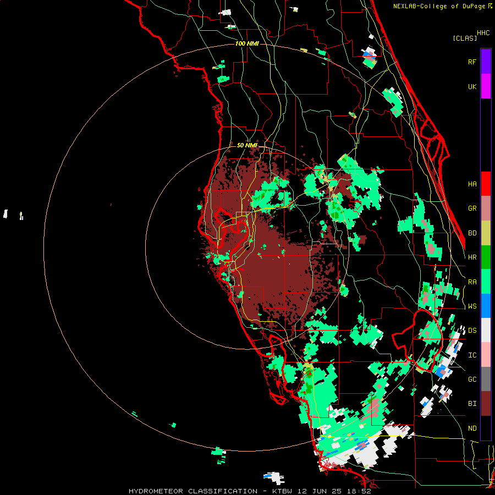
Task: Click the HHC product label
Action: click(483, 33)
